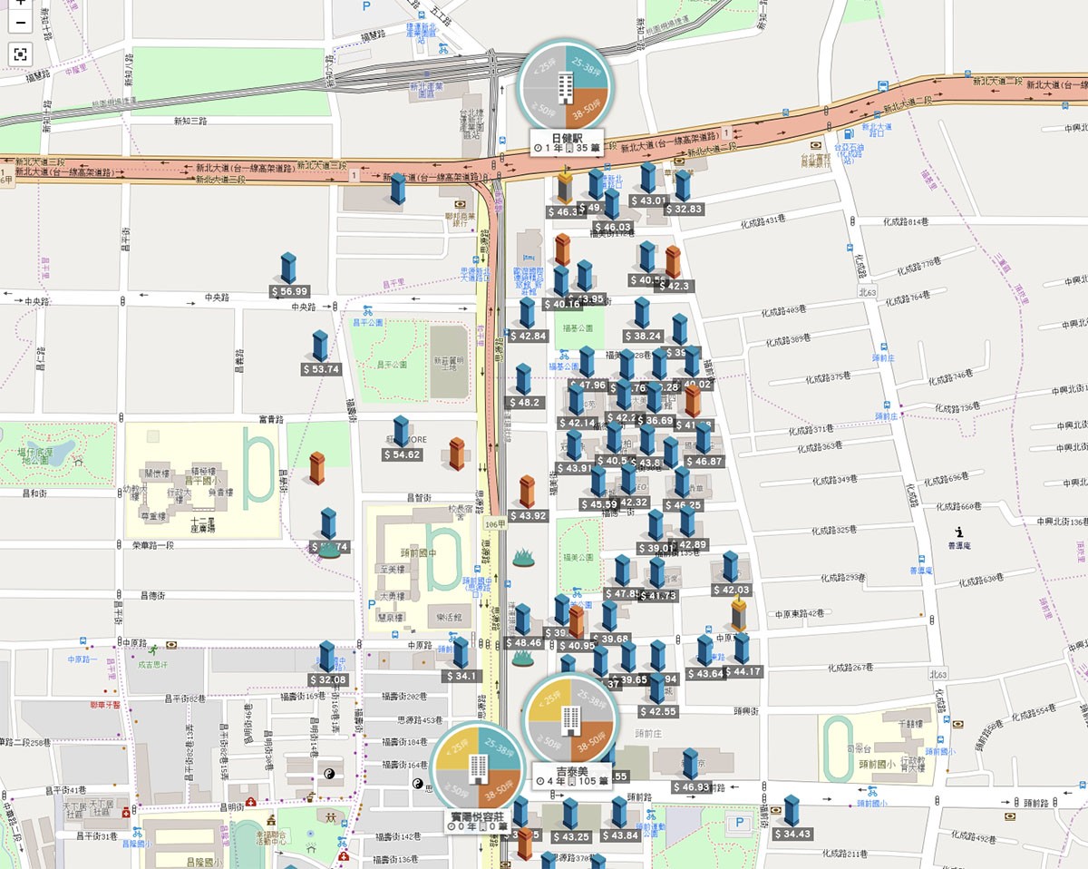Click the building marker priced $32.83
1088x869 pixels.
point(683,186)
